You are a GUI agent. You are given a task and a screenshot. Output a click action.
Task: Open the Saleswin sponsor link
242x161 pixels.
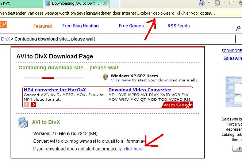coord(233,58)
